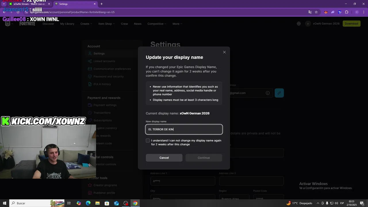Click the Address Line 1 field

(183, 181)
